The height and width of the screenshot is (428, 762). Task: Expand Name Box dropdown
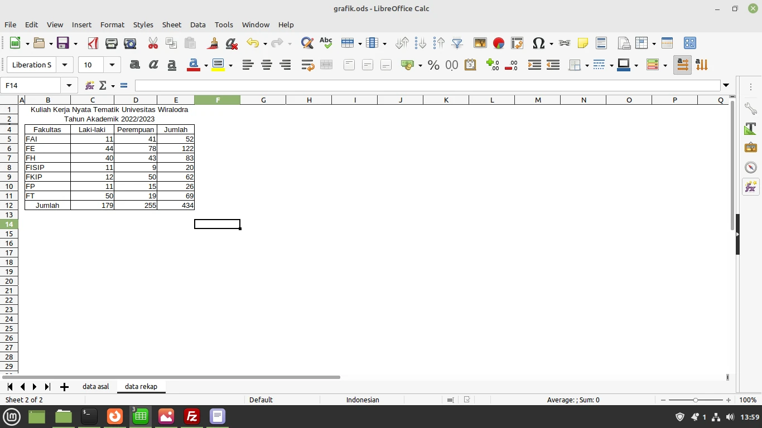click(x=69, y=85)
